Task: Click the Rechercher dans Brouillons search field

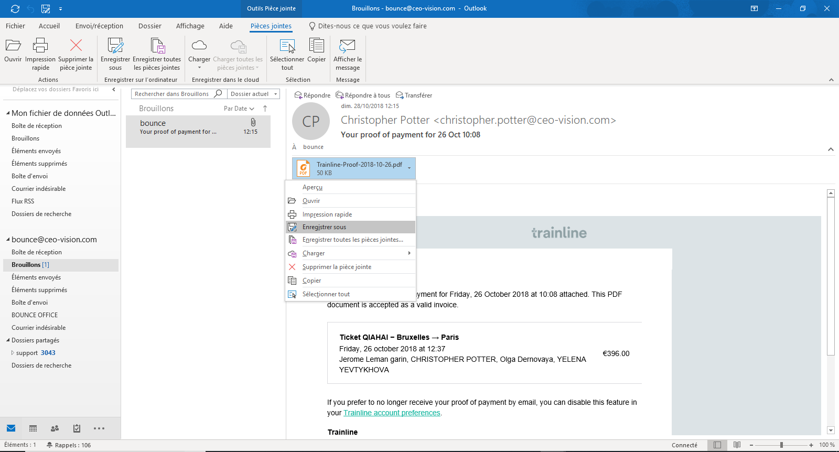Action: (x=172, y=94)
